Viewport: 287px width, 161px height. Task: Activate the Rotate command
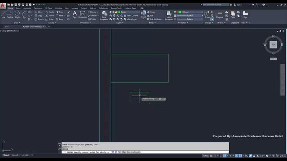(50, 12)
